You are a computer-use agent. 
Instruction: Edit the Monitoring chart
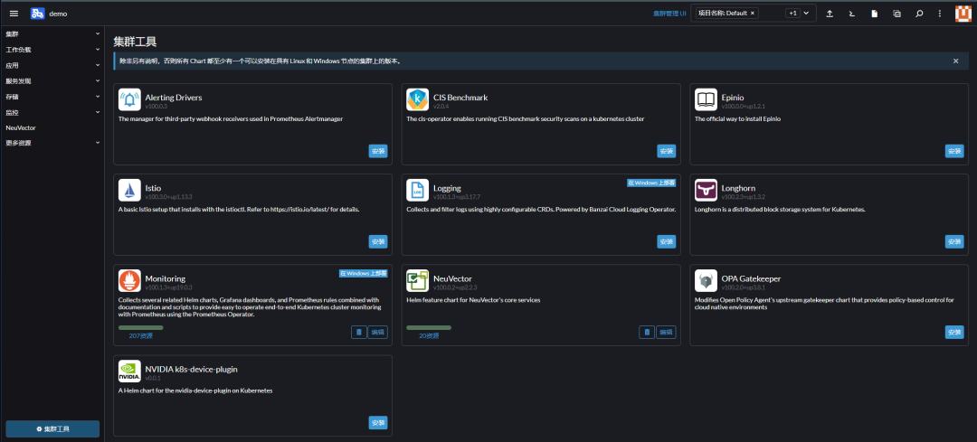[378, 332]
